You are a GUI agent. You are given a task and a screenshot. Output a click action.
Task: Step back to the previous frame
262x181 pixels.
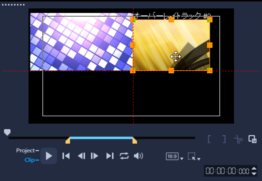coord(81,156)
